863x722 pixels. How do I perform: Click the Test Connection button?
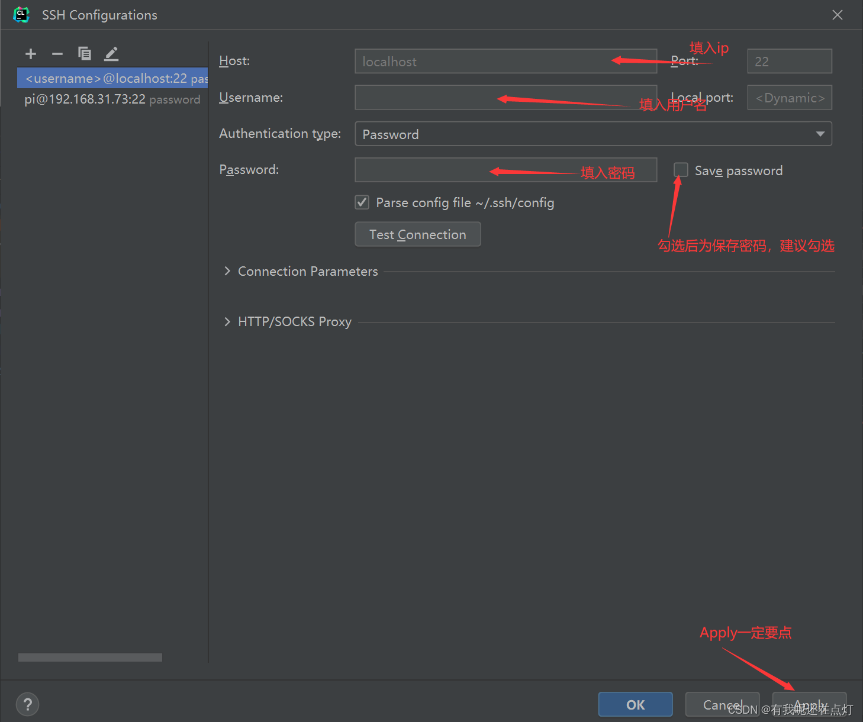pos(417,234)
